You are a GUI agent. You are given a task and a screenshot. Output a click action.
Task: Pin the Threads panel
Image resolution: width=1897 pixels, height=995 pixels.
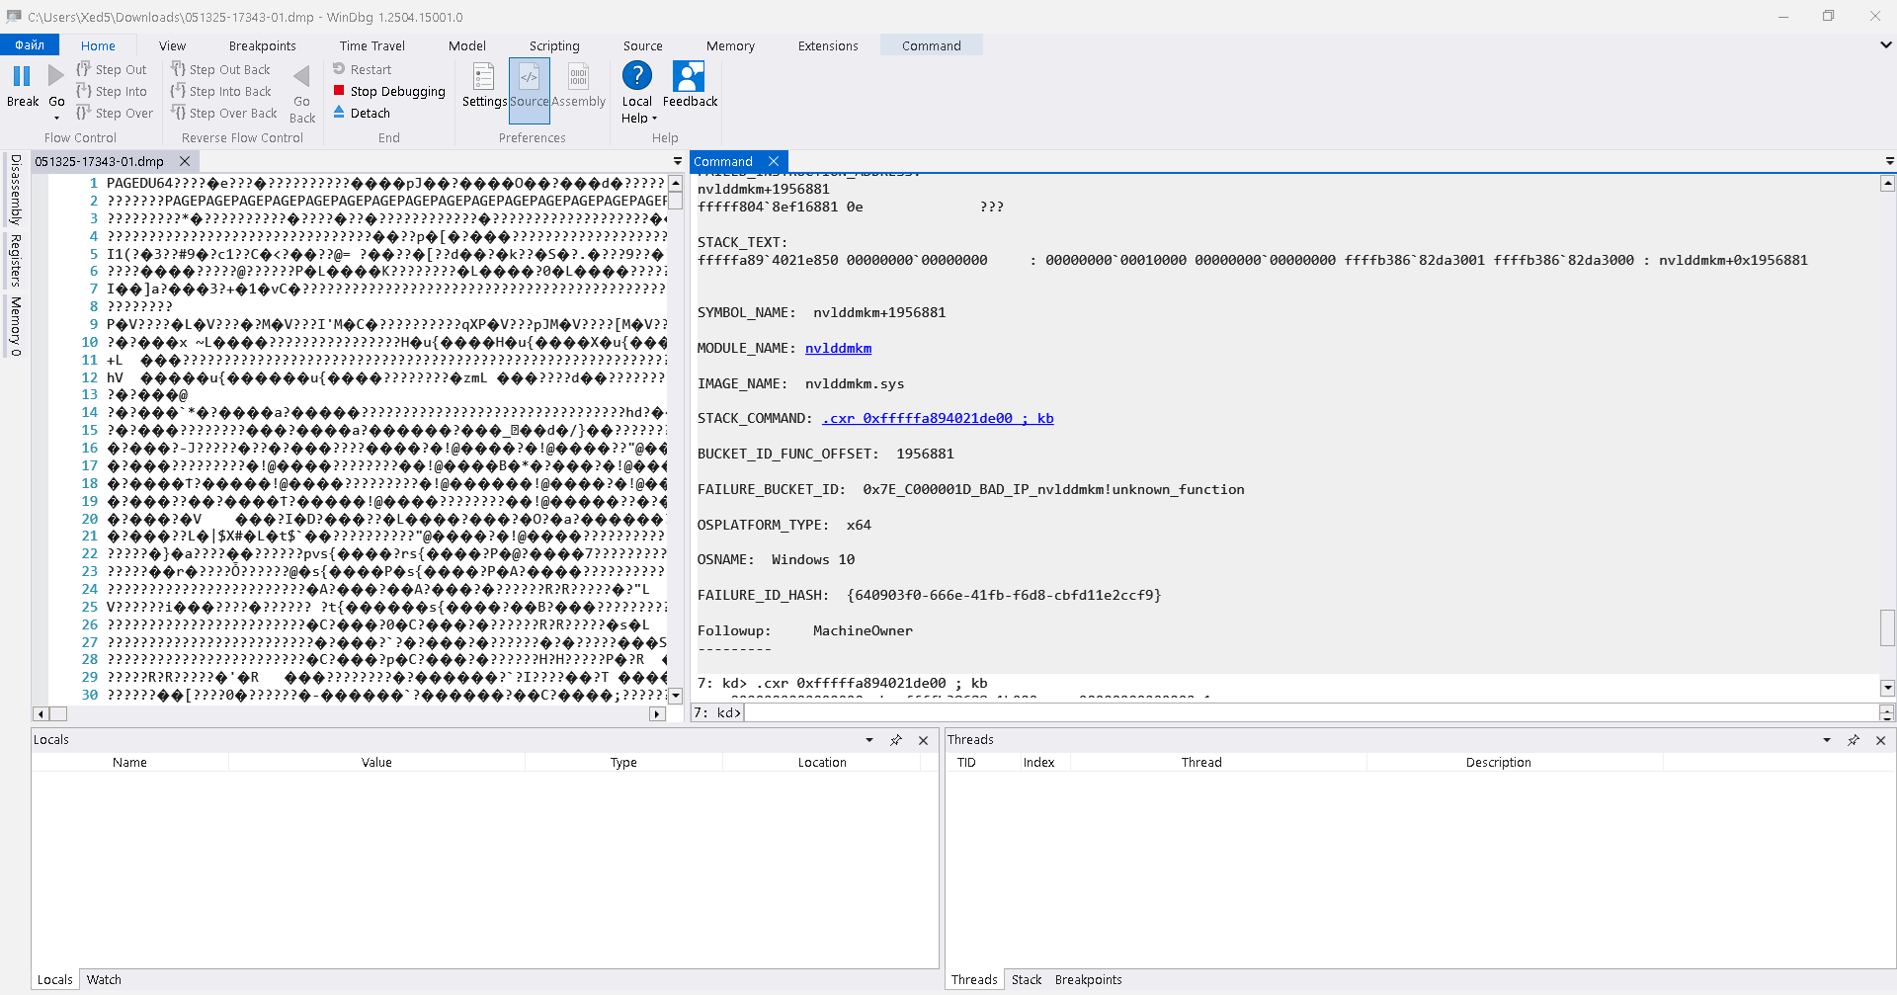click(x=1854, y=739)
